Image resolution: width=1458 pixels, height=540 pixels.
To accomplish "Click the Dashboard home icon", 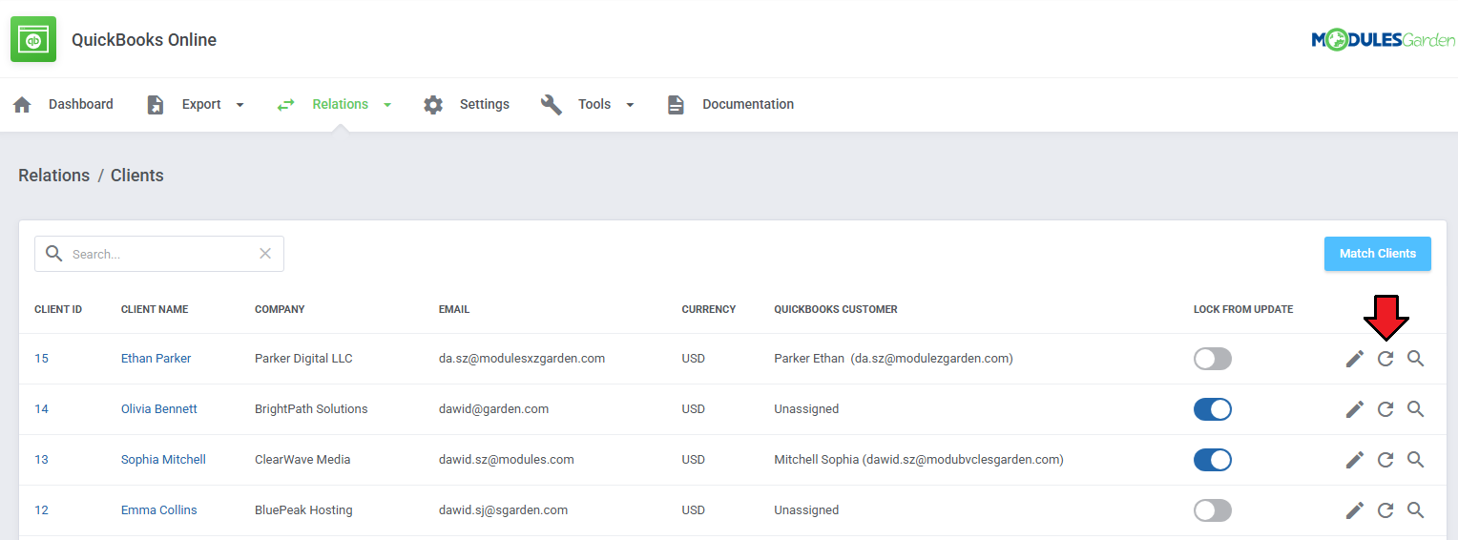I will (22, 105).
